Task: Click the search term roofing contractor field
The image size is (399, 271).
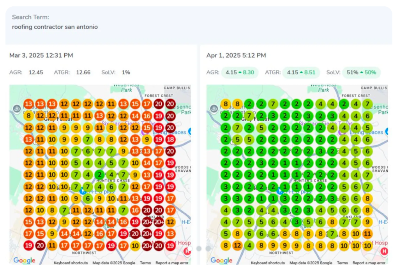Action: pyautogui.click(x=55, y=27)
